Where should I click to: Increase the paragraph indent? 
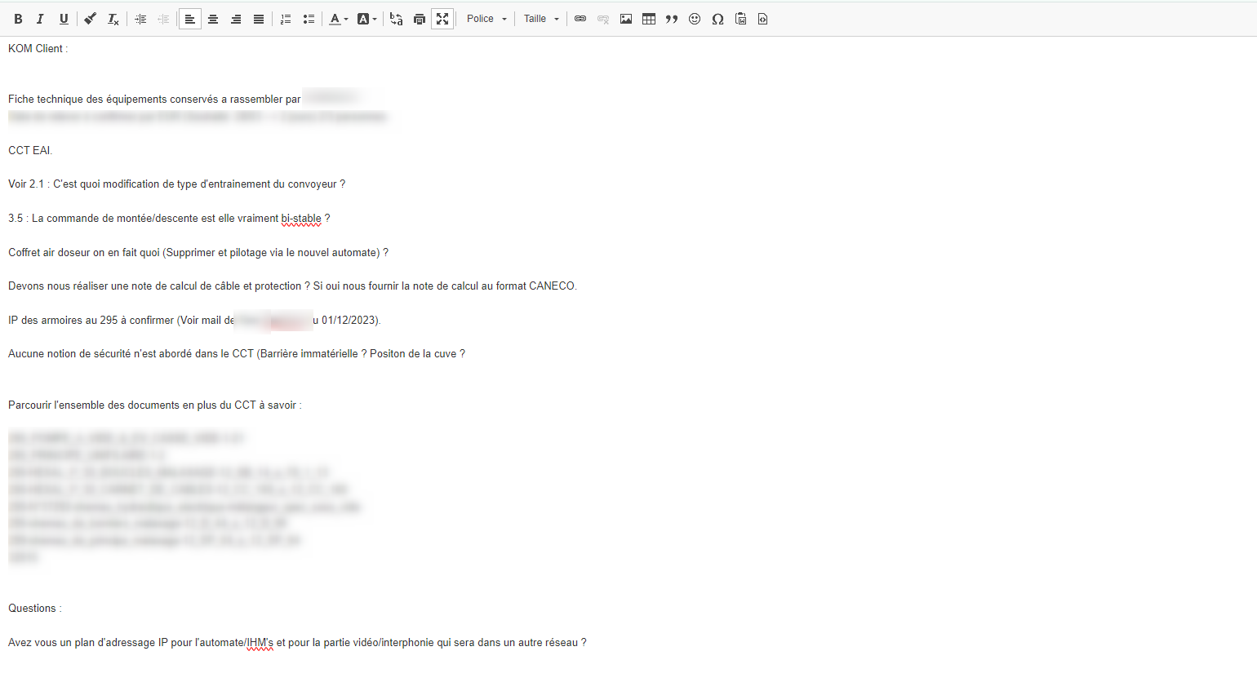coord(140,19)
